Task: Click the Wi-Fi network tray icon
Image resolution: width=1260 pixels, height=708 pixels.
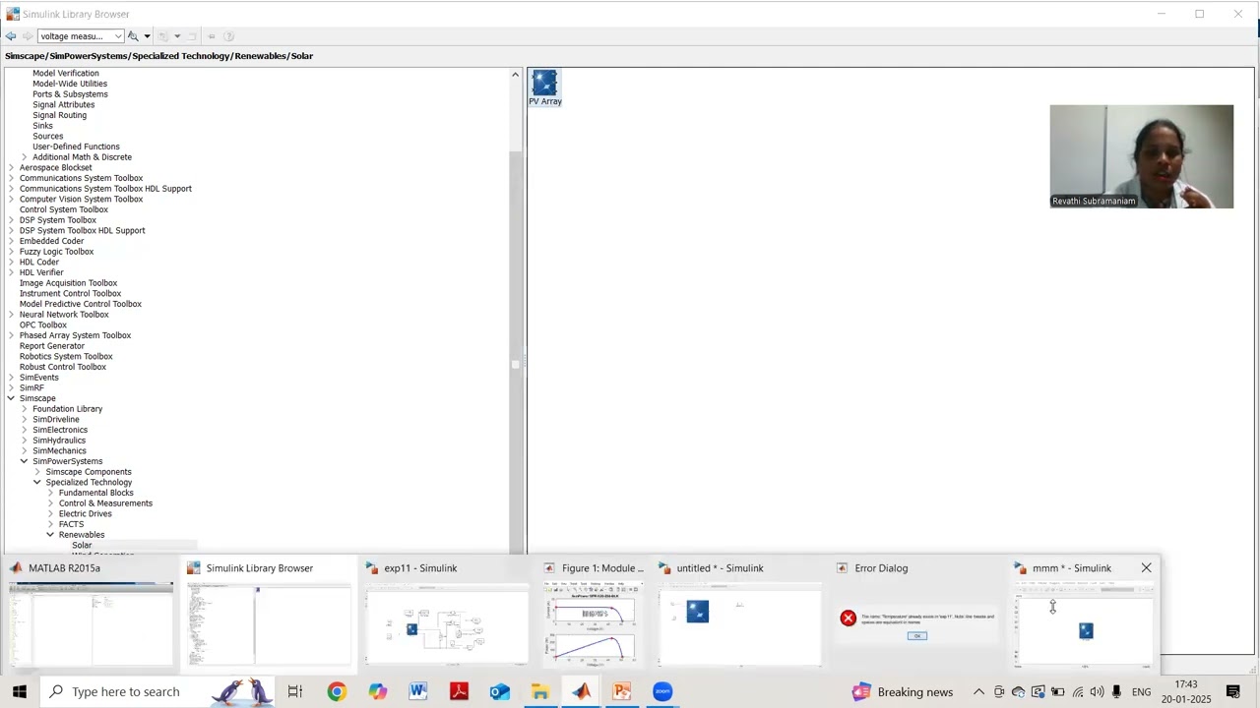Action: (1078, 692)
